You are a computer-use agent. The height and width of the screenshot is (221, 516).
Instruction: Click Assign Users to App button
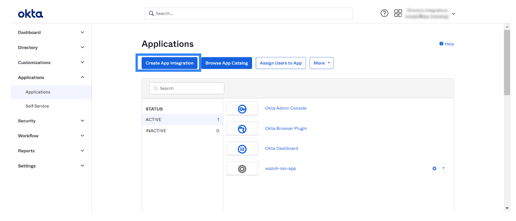(281, 63)
